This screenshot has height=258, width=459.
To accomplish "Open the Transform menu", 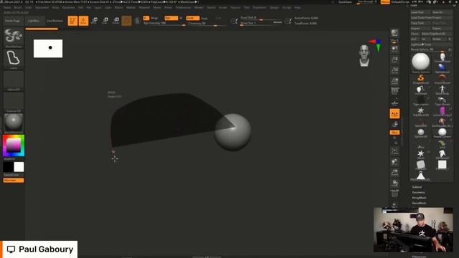I will 260,8.
